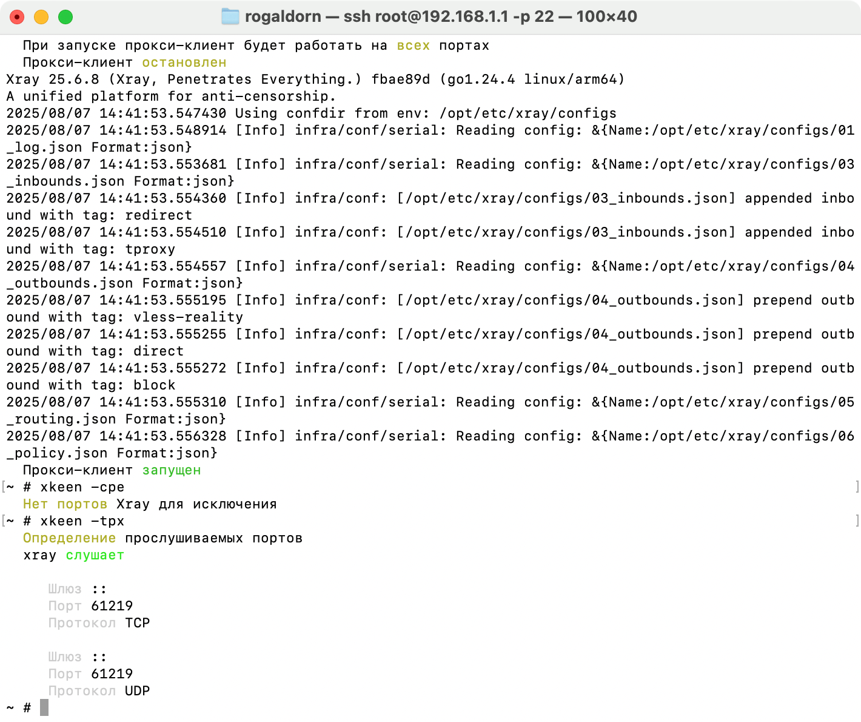
Task: Click the left bracket mark beside 'xkeen -cpe'
Action: point(4,487)
